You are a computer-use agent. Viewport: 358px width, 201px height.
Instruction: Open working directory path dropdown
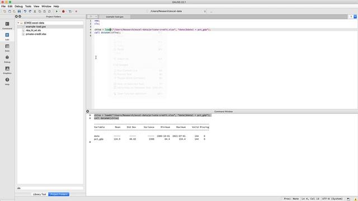click(x=205, y=11)
